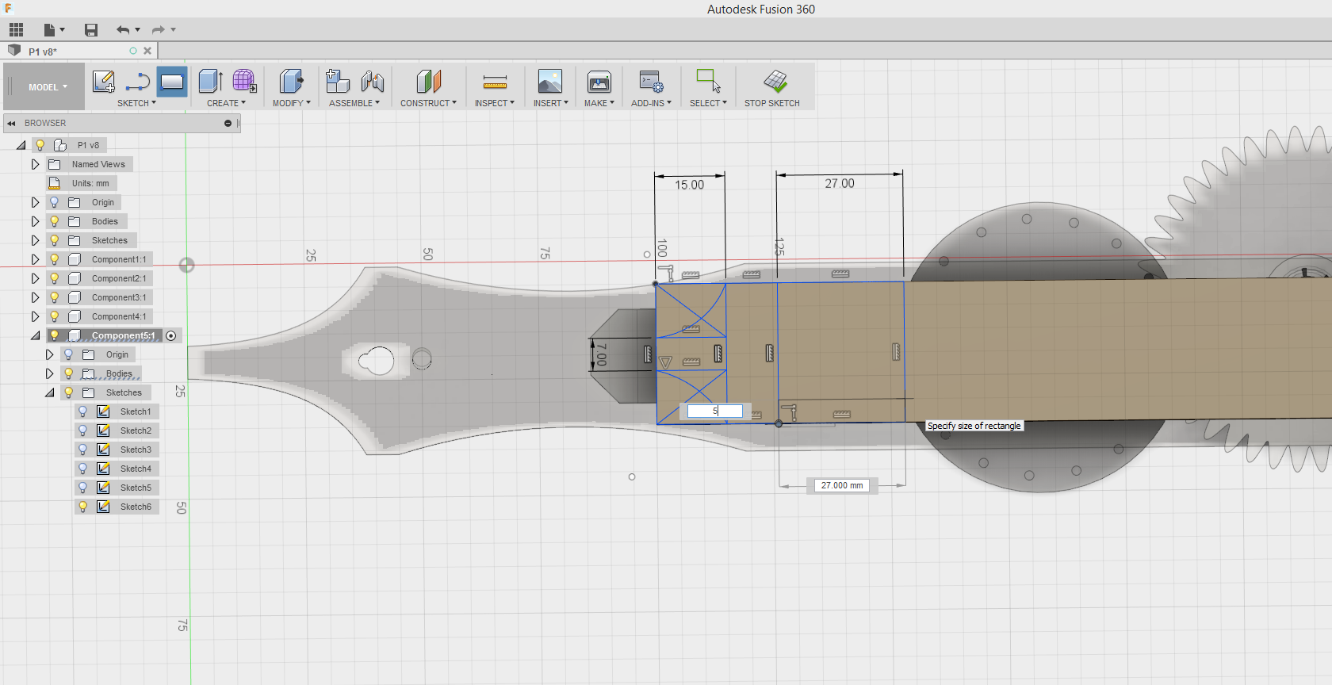Open the MAKE menu label
Image resolution: width=1332 pixels, height=685 pixels.
(599, 103)
